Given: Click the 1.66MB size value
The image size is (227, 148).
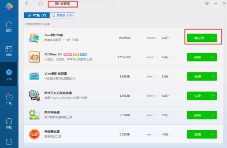Looking at the screenshot, I should click(124, 76).
